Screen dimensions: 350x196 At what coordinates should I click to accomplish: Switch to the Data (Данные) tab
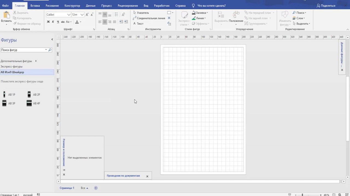pos(91,6)
